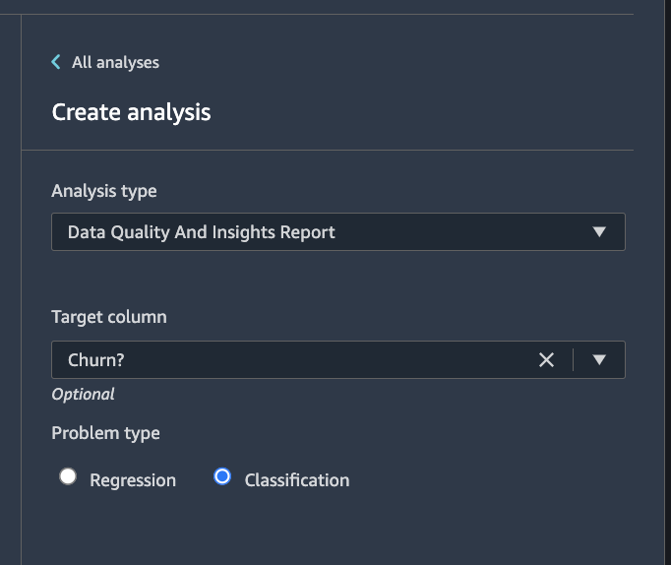The width and height of the screenshot is (671, 565).
Task: Click the Churn? text in Target column
Action: coord(95,360)
